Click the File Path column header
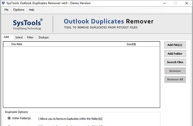Image resolution: width=193 pixels, height=126 pixels. (x=67, y=44)
